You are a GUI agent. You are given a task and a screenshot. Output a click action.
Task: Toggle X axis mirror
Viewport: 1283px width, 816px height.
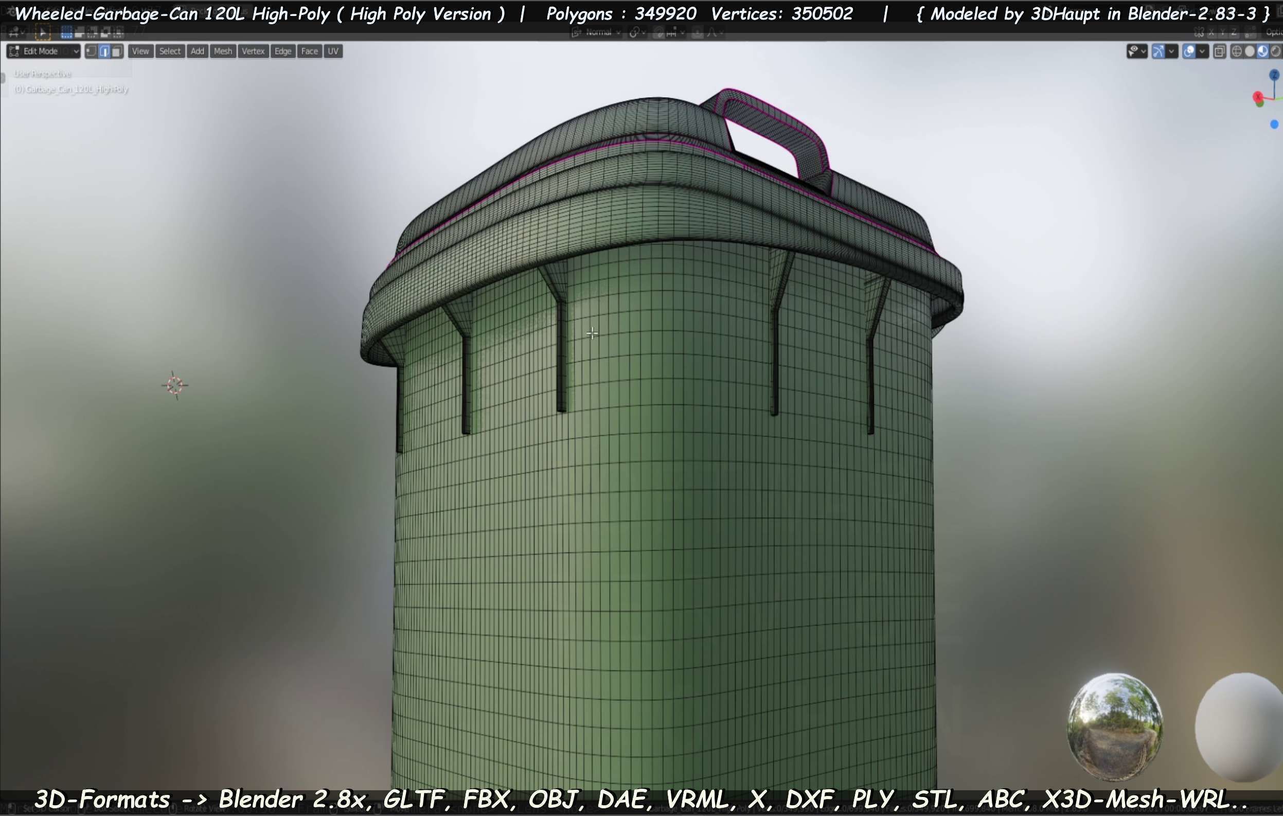pos(1211,33)
